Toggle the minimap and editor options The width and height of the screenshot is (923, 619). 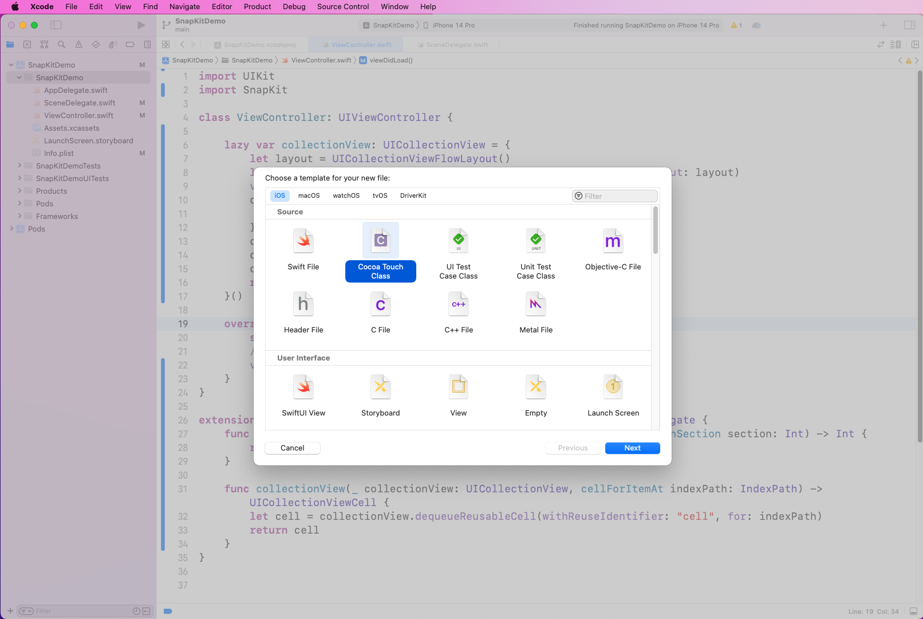coord(896,44)
